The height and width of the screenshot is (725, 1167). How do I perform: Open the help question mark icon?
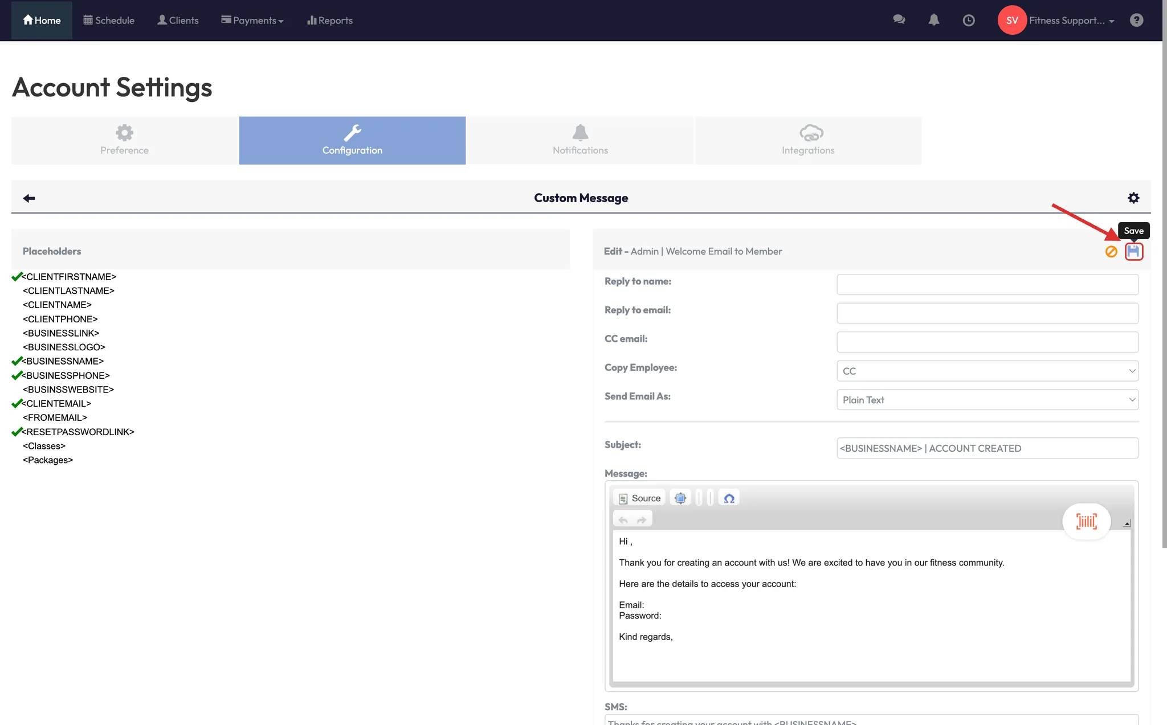[x=1136, y=20]
